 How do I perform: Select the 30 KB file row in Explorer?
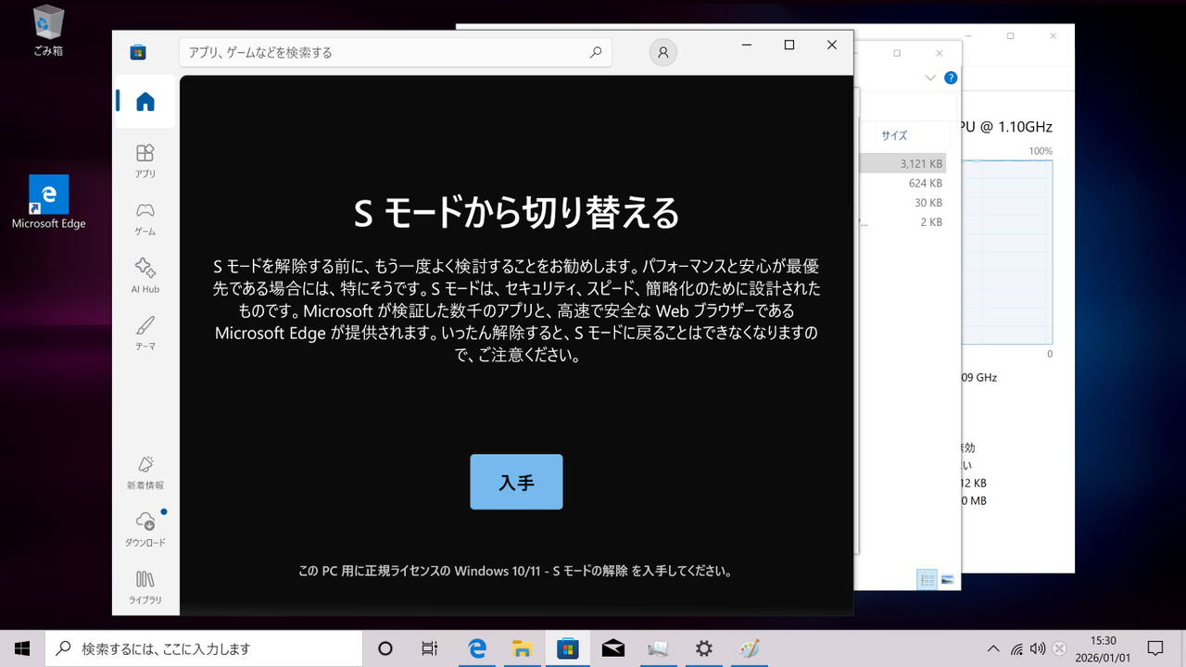click(902, 203)
